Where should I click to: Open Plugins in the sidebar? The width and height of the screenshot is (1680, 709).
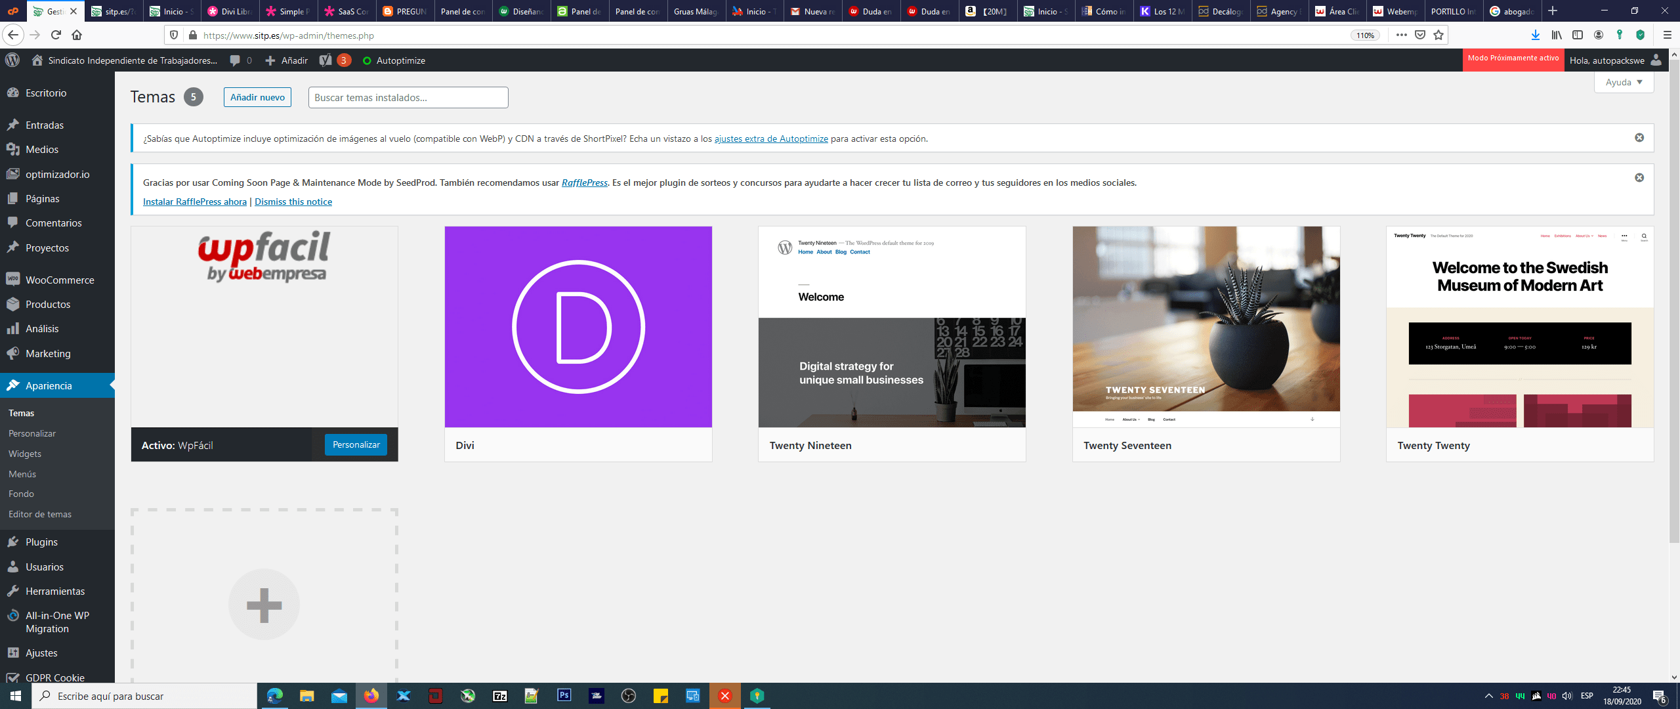pos(57,542)
